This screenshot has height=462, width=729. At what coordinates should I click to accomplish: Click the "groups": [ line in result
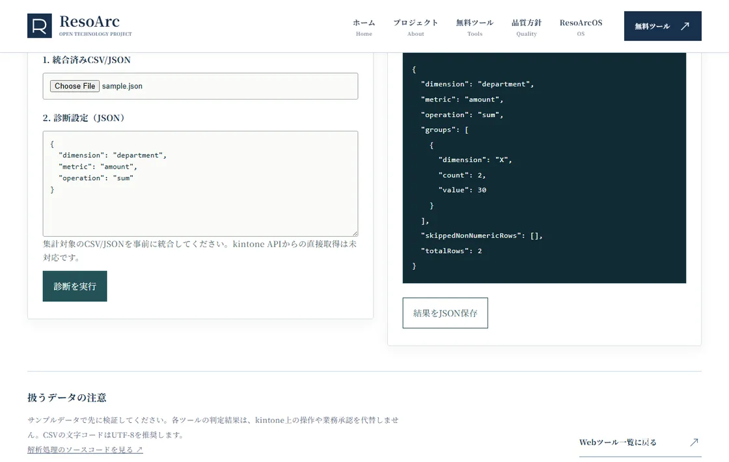[445, 129]
